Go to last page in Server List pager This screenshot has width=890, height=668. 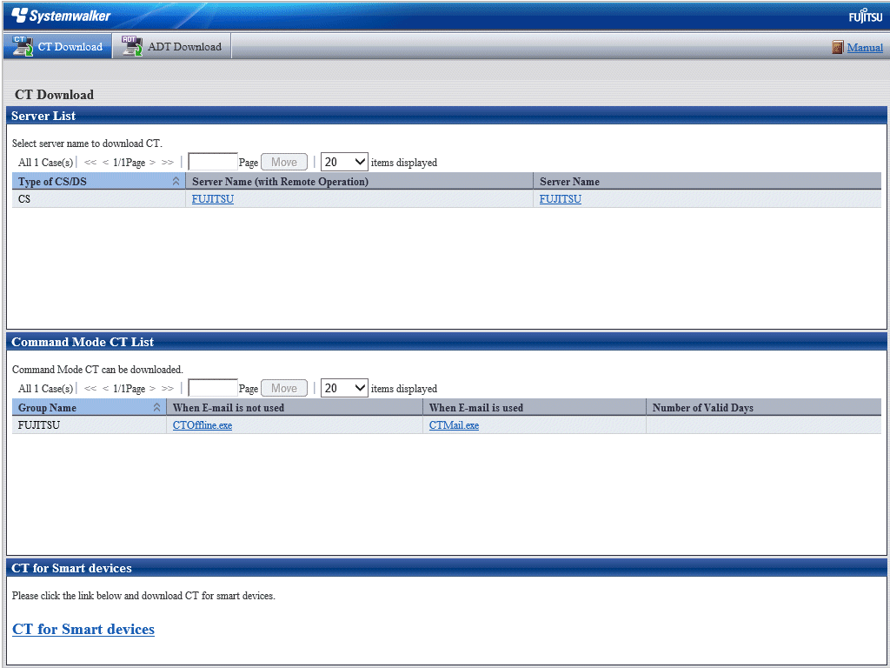point(168,163)
